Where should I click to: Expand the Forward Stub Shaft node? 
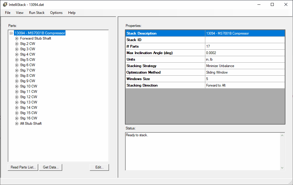(x=17, y=38)
